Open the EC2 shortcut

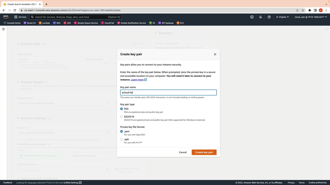coord(180,23)
